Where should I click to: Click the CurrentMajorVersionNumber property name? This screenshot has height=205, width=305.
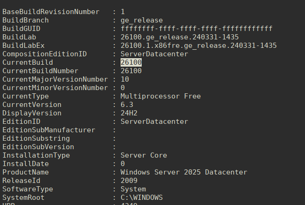pyautogui.click(x=55, y=79)
